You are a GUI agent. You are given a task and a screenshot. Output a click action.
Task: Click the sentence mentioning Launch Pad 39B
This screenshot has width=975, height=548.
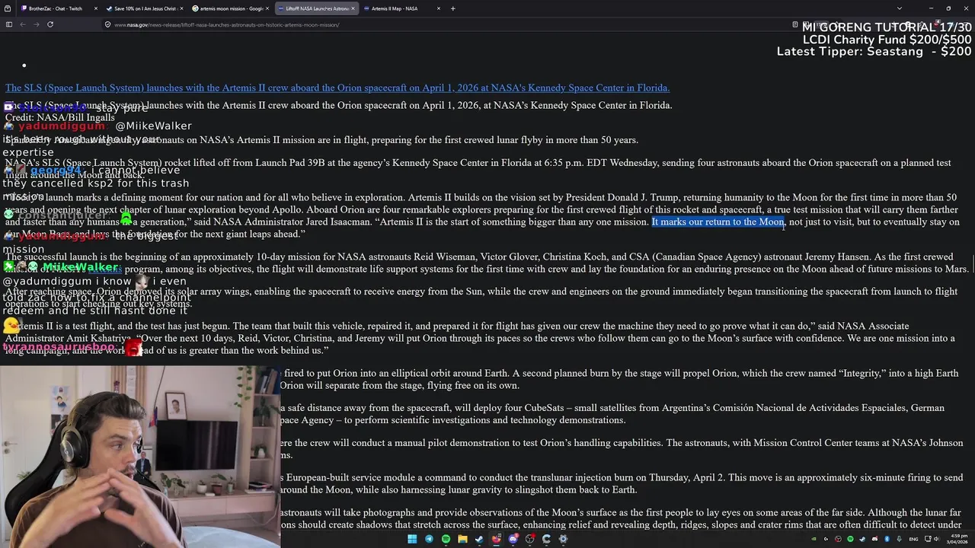tap(478, 168)
